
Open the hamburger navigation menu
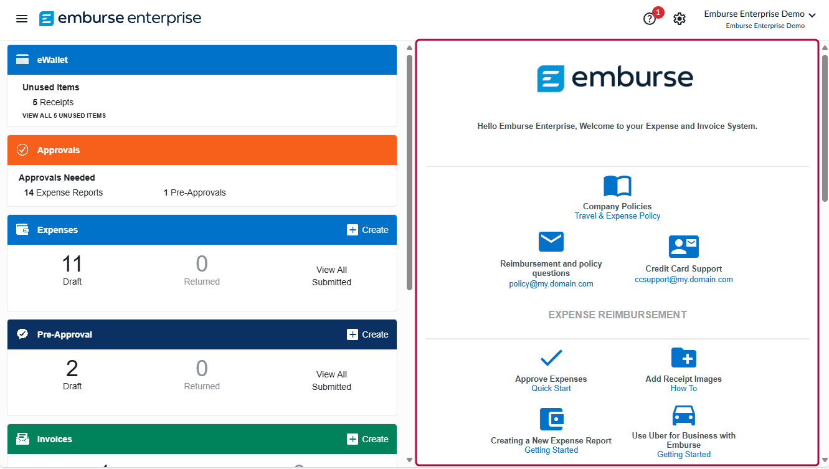tap(22, 19)
